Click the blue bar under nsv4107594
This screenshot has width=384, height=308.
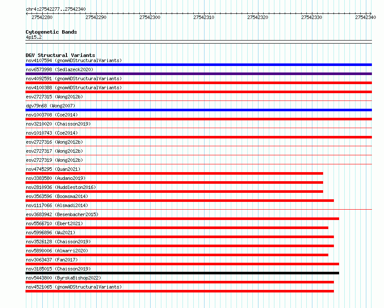tap(198, 65)
